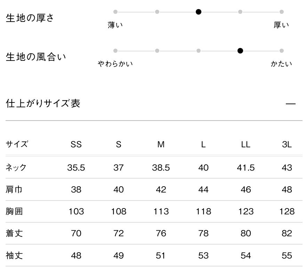
Task: Select the filled dot on 生地の厚さ scale
Action: pyautogui.click(x=199, y=12)
